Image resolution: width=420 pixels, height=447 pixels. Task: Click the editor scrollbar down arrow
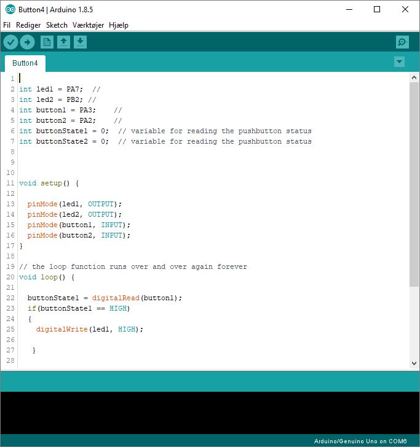pos(414,363)
